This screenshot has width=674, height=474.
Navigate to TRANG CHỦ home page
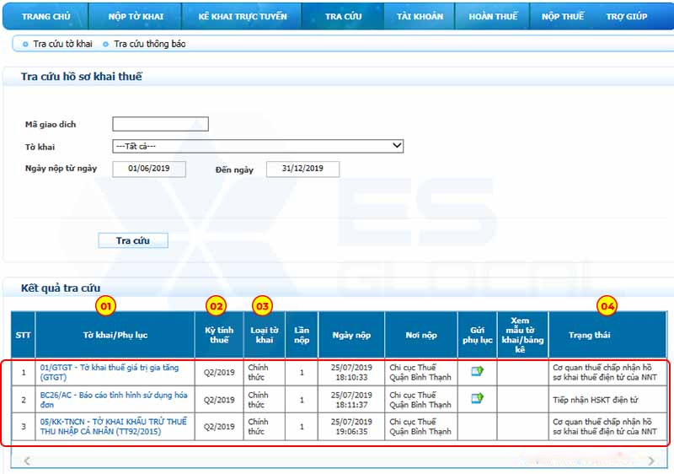click(x=45, y=16)
